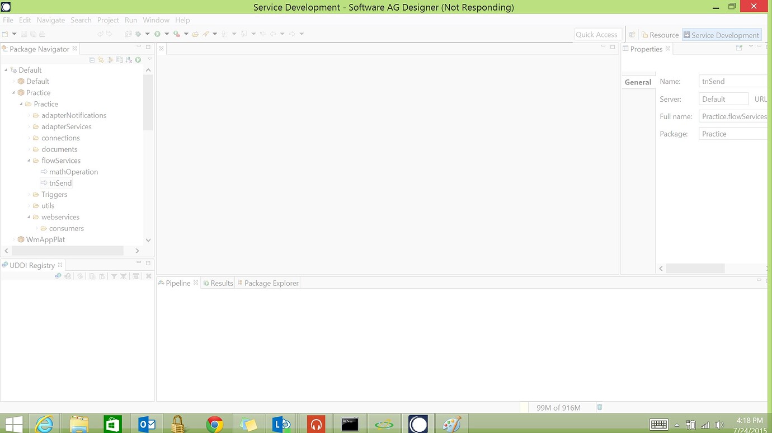Screen dimensions: 772x433
Task: Click the New toolbar icon
Action: point(5,34)
